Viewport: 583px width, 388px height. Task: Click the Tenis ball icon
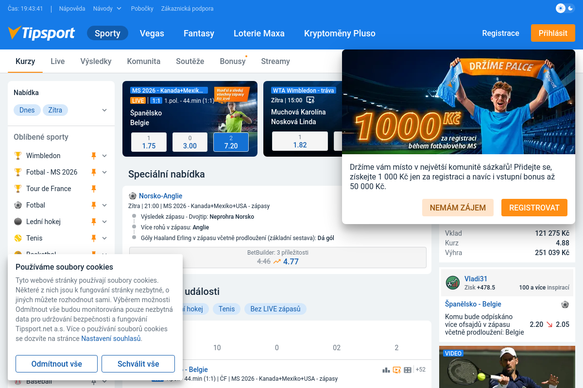click(x=18, y=238)
